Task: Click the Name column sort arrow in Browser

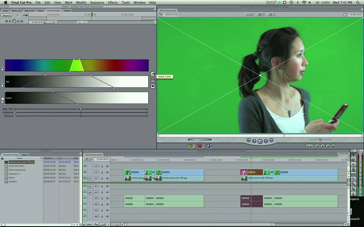Action: (x=41, y=158)
